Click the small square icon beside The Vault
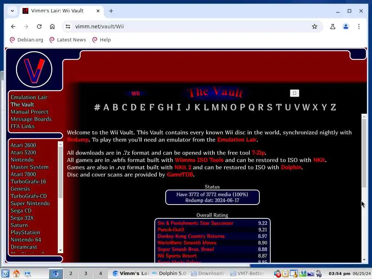Viewport: 372px width, 279px height. point(294,93)
